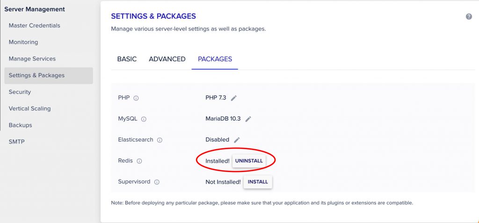Show info icon next to Supervisord
Screen dimensions: 479x223
pyautogui.click(x=157, y=182)
